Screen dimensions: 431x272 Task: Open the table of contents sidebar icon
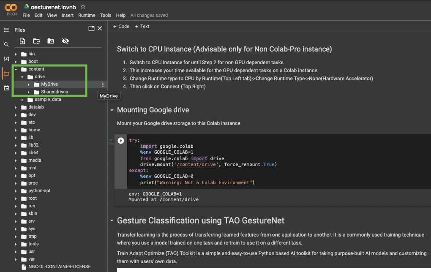[6, 30]
